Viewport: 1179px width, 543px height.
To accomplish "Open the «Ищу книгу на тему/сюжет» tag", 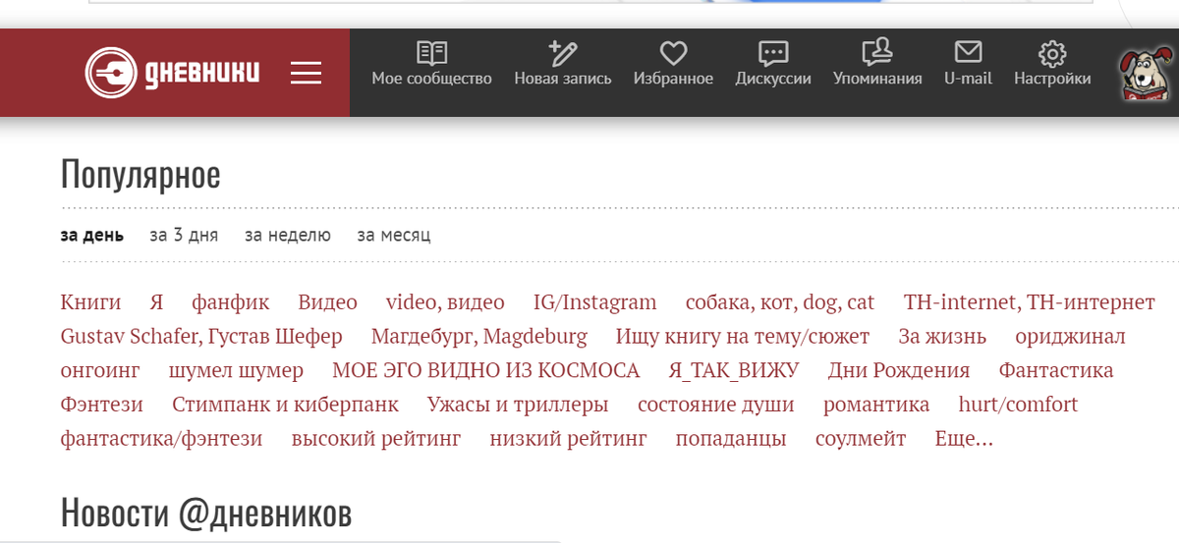I will (743, 337).
